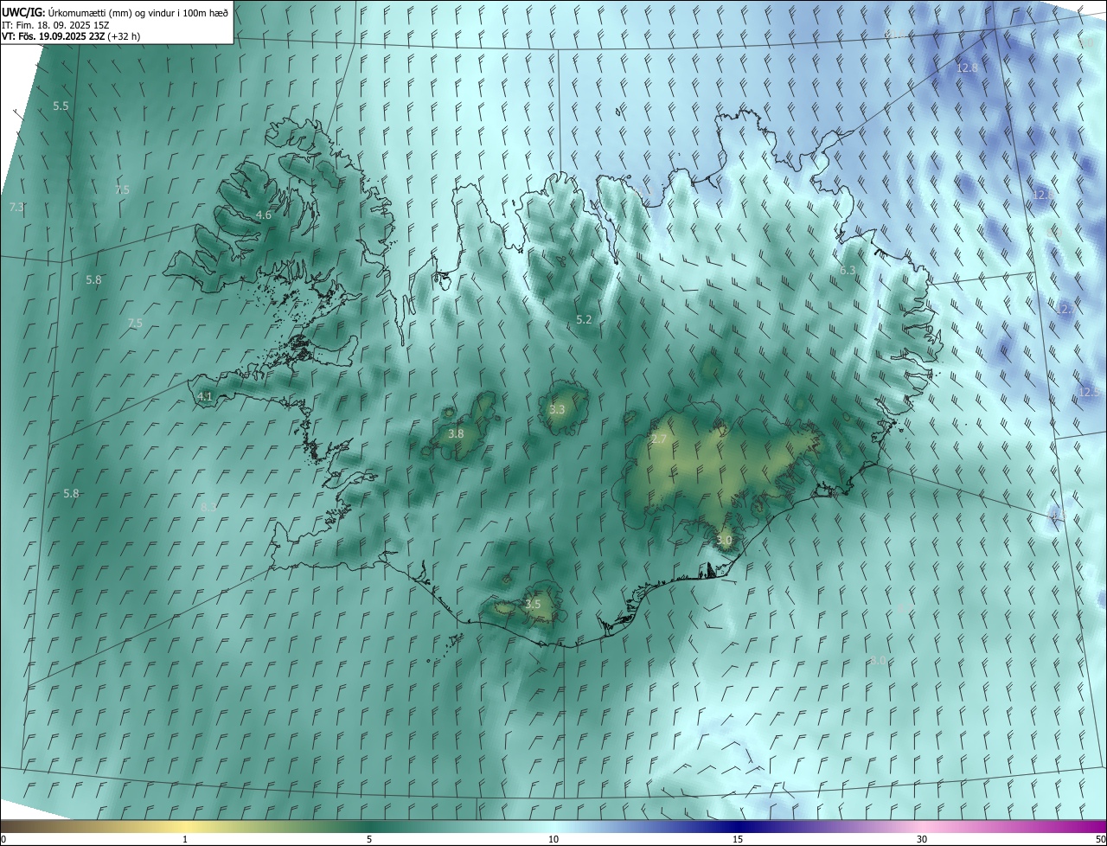The image size is (1107, 846).
Task: Click the 10 tick on the color scale
Action: tap(553, 839)
